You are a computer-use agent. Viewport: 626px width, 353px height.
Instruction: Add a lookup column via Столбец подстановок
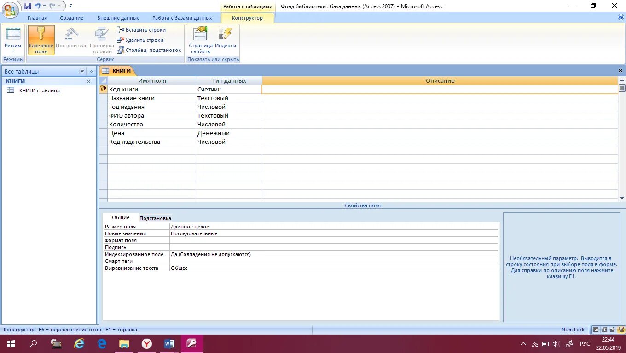click(149, 50)
